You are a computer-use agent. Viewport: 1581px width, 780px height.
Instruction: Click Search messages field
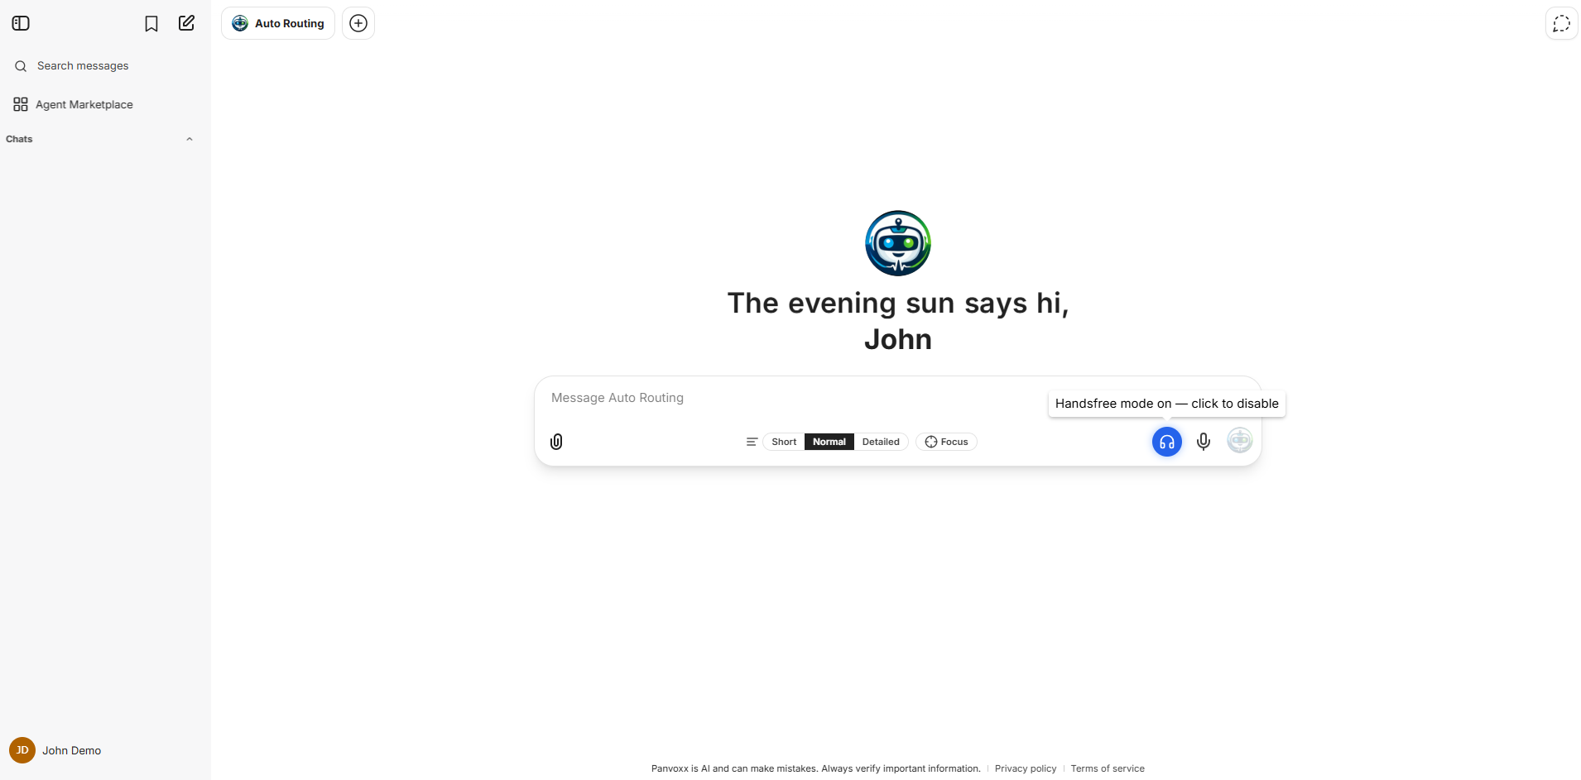click(x=105, y=66)
